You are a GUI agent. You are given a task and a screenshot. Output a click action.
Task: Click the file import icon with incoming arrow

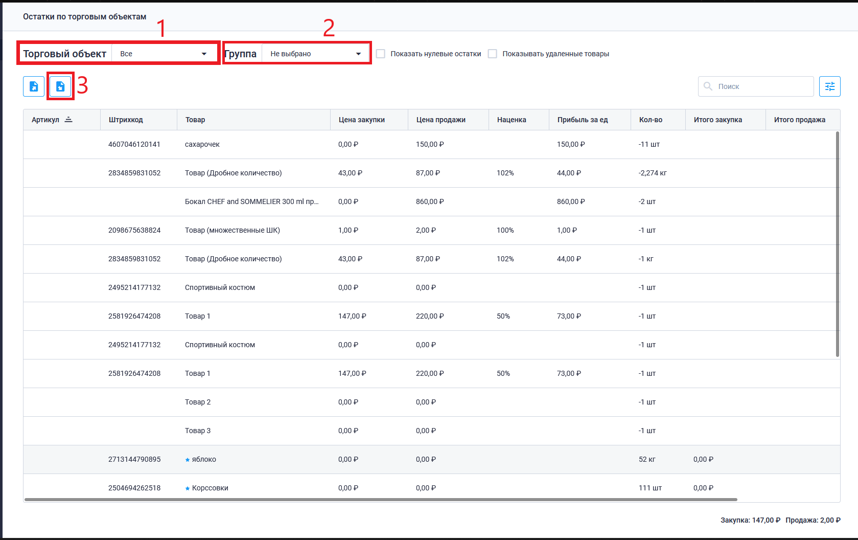click(x=60, y=86)
